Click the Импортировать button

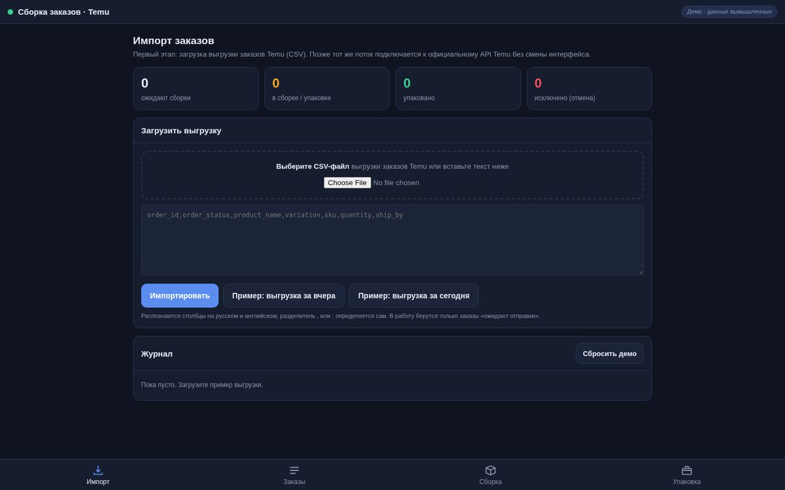180,295
